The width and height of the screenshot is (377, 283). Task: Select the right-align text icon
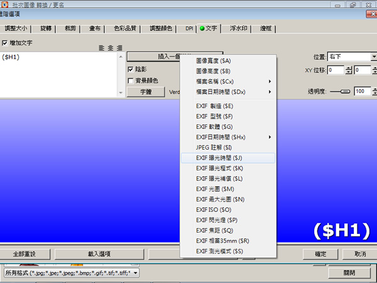click(119, 48)
